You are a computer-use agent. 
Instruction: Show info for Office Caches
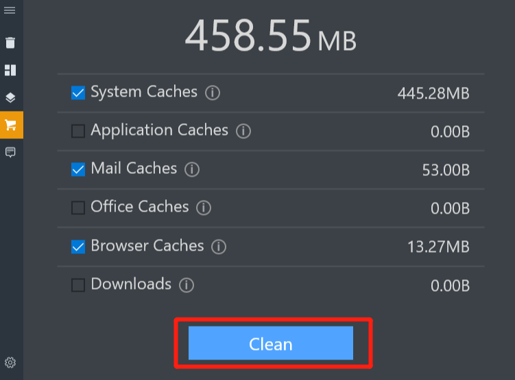coord(204,208)
